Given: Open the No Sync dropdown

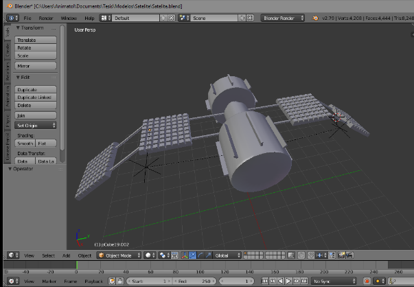Looking at the screenshot, I should 334,282.
